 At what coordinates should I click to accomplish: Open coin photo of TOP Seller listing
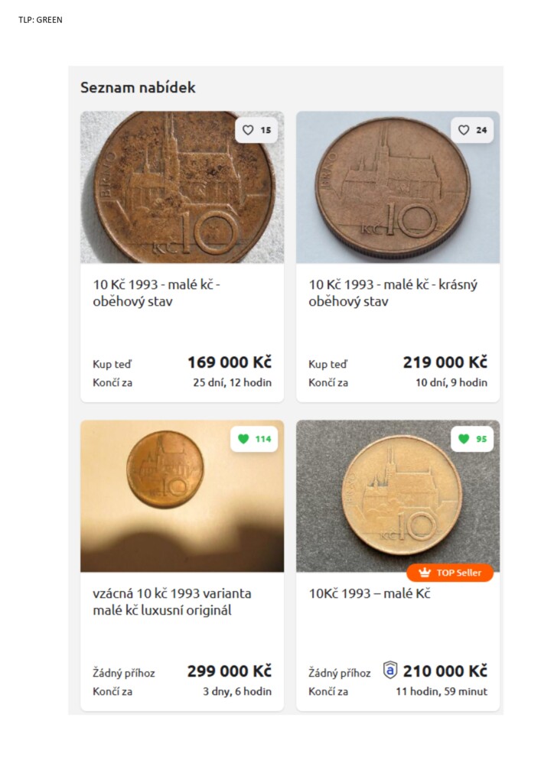point(398,495)
